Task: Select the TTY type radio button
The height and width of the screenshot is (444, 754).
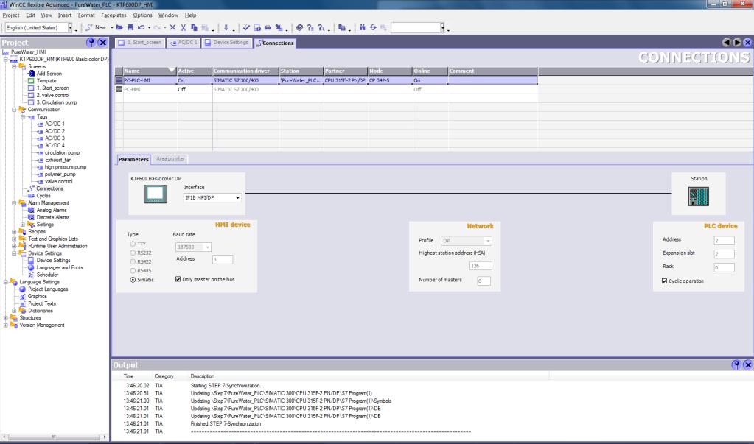Action: point(133,244)
